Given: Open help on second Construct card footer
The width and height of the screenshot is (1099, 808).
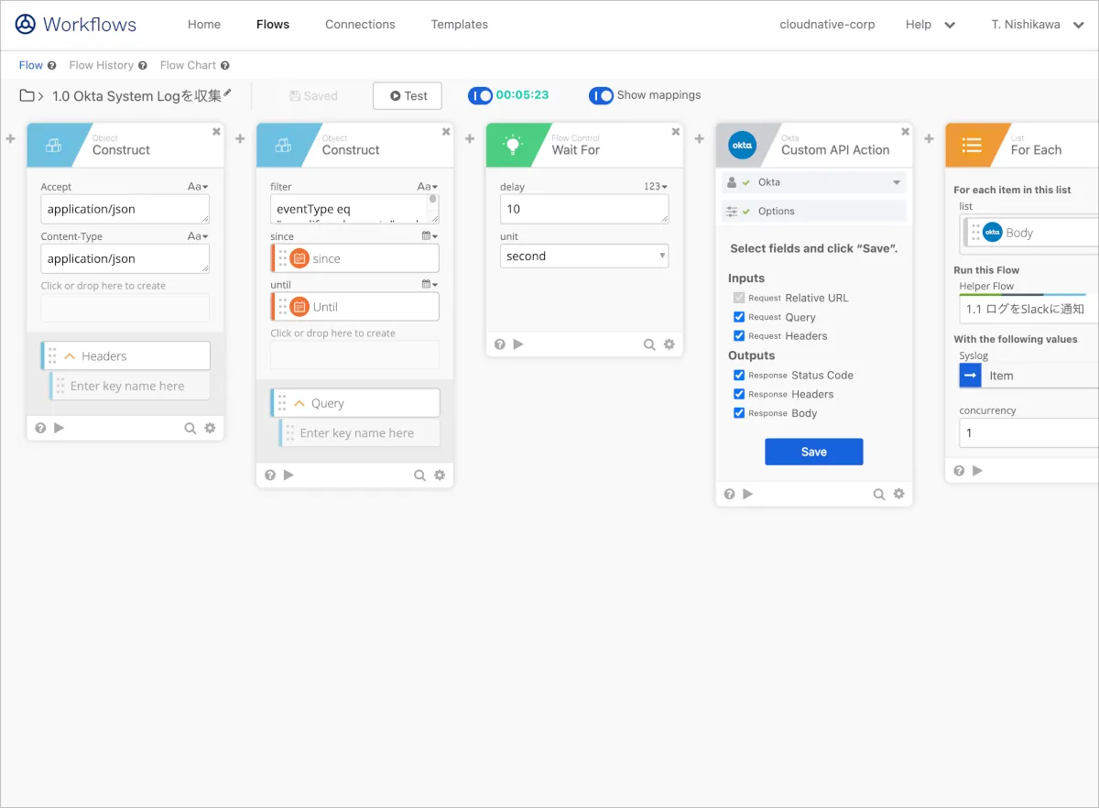Looking at the screenshot, I should (x=270, y=475).
